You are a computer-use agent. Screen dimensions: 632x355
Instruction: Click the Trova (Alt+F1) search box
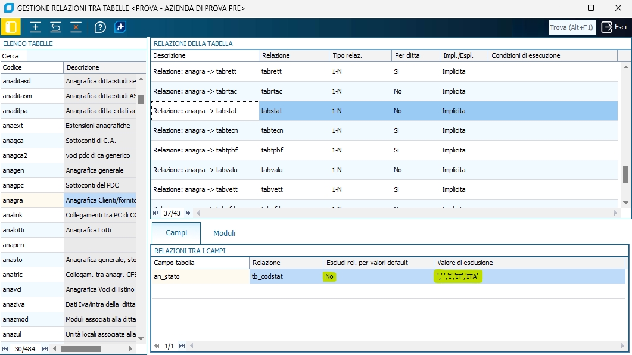pyautogui.click(x=572, y=27)
